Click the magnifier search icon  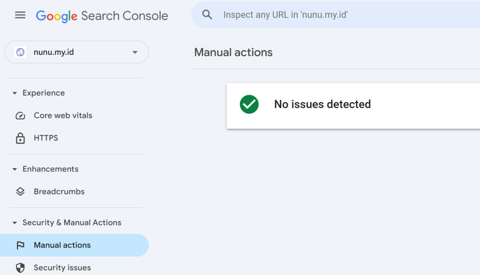point(207,15)
